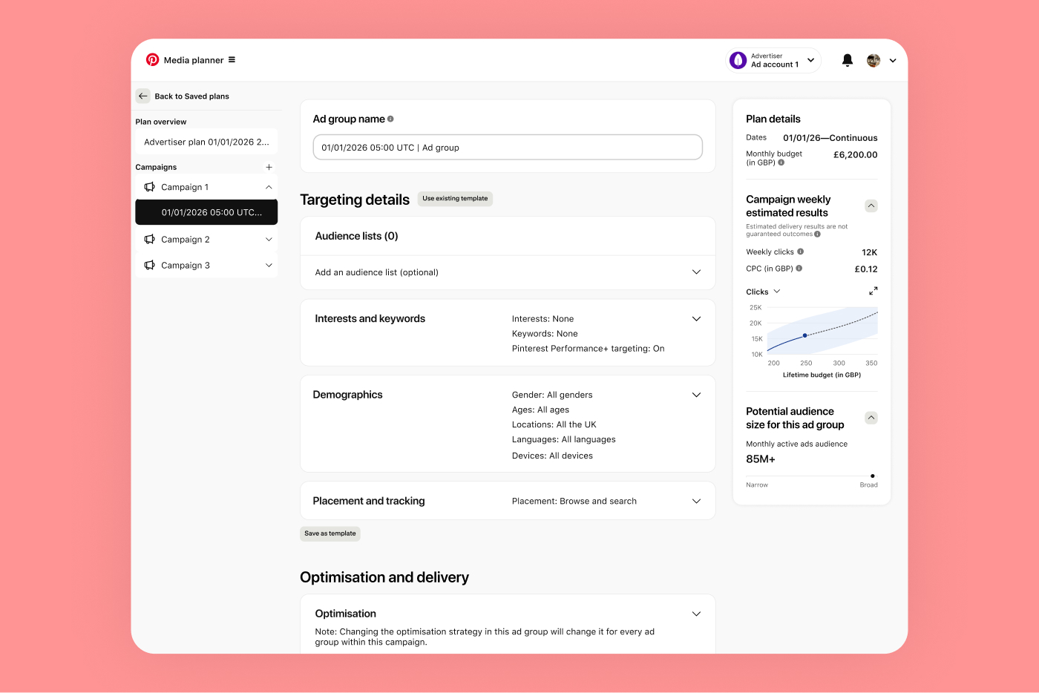The image size is (1039, 693).
Task: Click the plus icon to add a campaign
Action: [x=269, y=166]
